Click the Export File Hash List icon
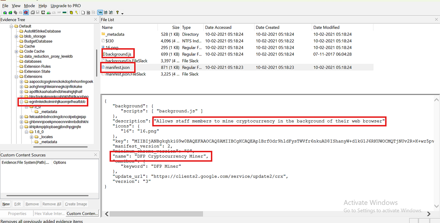The width and height of the screenshot is (440, 223). (x=88, y=13)
